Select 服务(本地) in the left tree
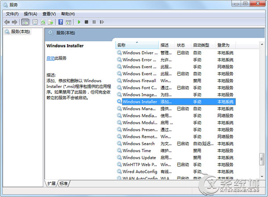The image size is (268, 197). pyautogui.click(x=18, y=32)
